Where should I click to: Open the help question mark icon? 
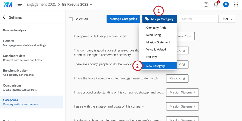[x=206, y=5]
